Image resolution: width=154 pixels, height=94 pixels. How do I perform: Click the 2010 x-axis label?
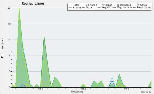pyautogui.click(x=83, y=89)
